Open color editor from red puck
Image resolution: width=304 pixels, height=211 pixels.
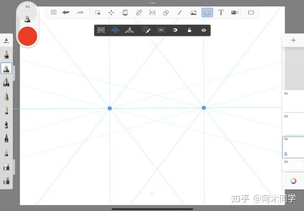click(x=27, y=36)
